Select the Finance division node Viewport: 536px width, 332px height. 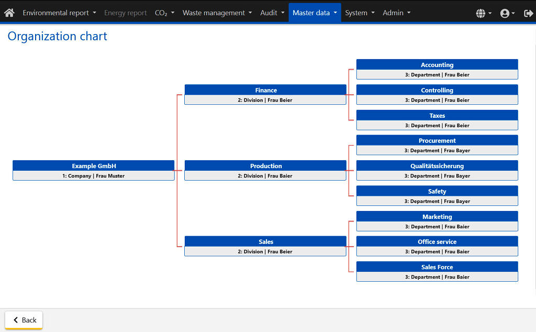(265, 94)
